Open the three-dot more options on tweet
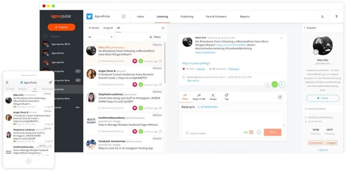Screen dimensions: 347x171 [282, 84]
